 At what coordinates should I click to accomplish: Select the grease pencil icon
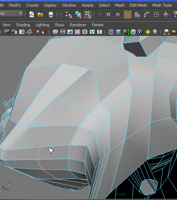(x=44, y=32)
